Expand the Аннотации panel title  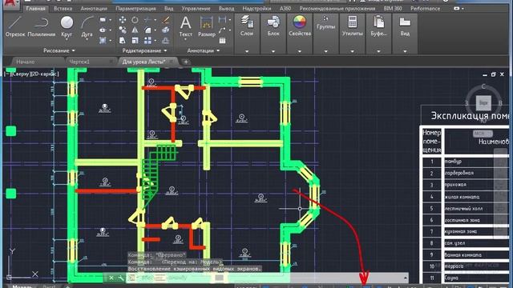click(x=204, y=50)
